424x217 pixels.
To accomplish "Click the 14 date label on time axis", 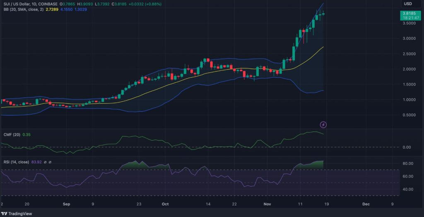I will 208,204.
